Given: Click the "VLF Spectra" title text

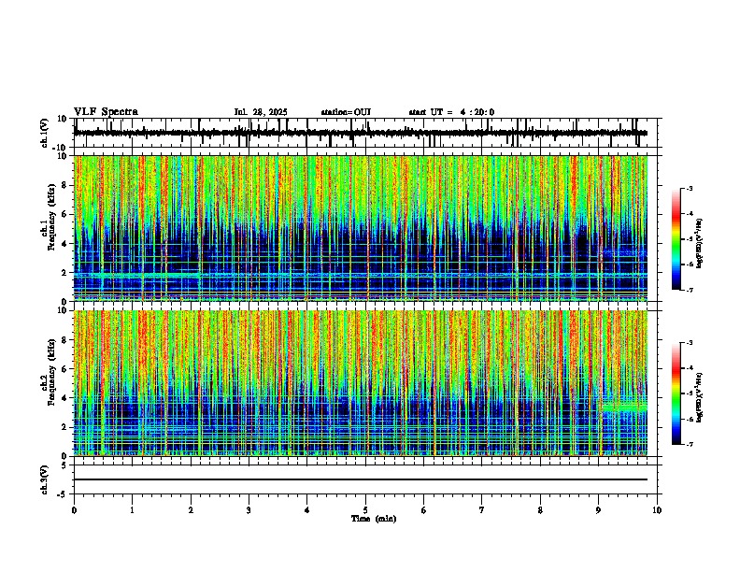Looking at the screenshot, I should click(106, 112).
